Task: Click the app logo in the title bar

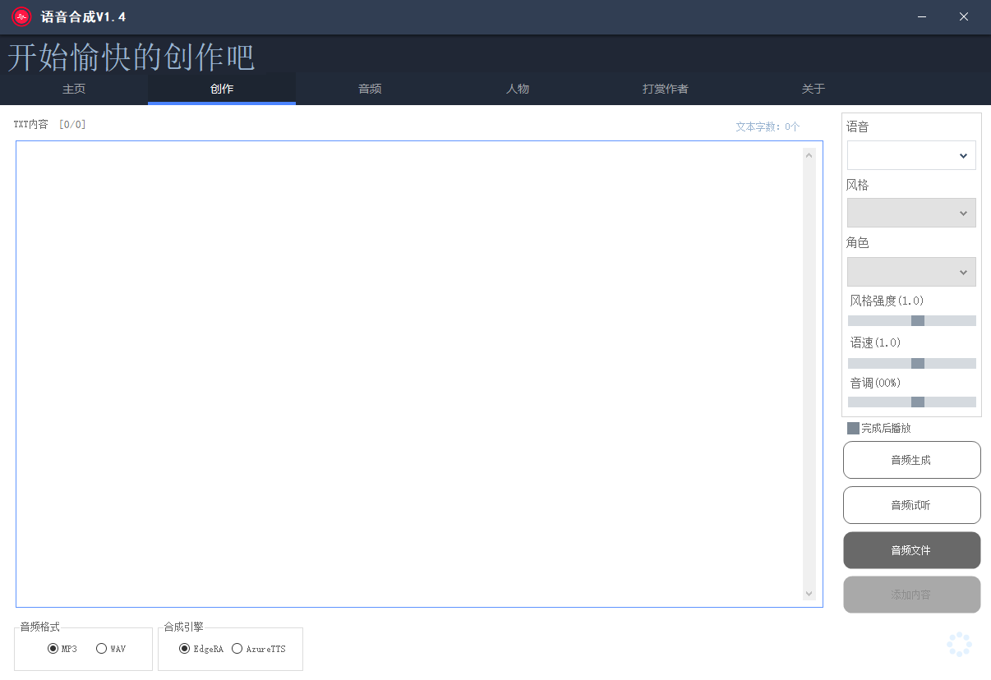Action: click(22, 16)
